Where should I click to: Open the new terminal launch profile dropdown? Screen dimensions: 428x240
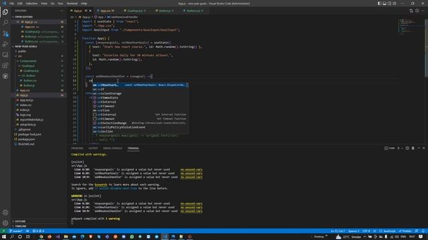point(403,148)
